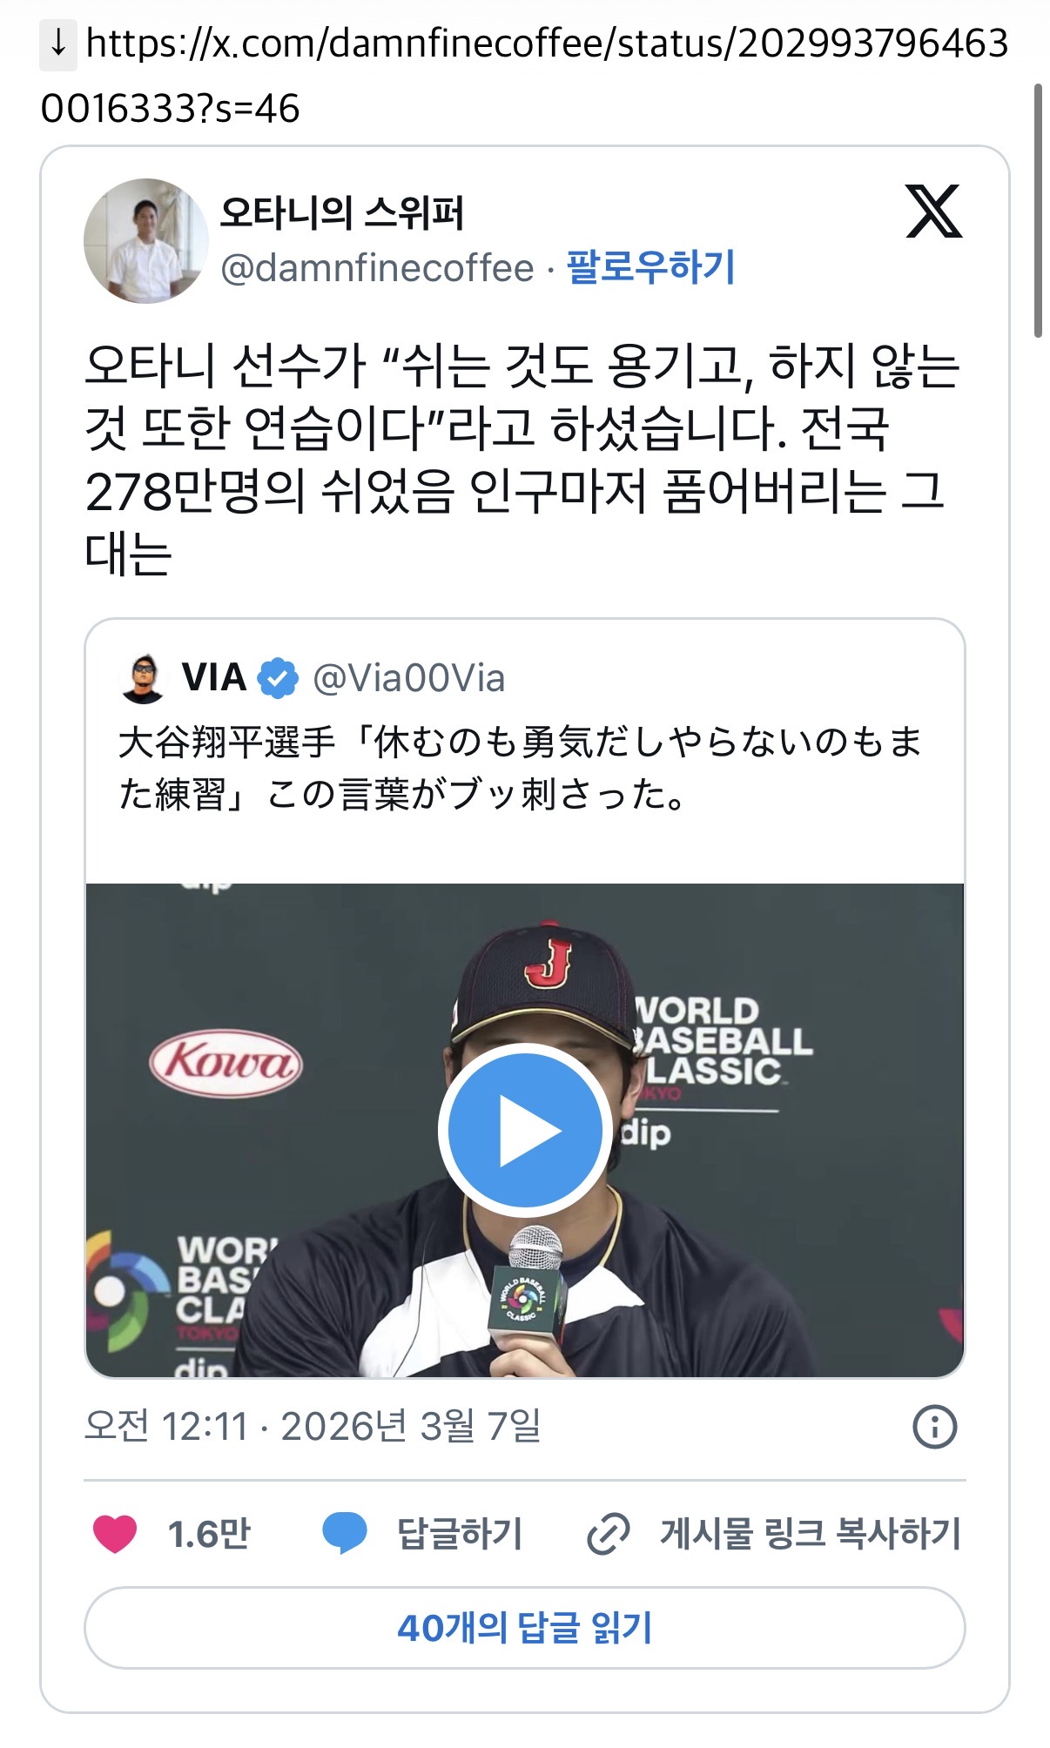This screenshot has height=1748, width=1050.
Task: Click 게시물 링크 복사하기 to copy the link
Action: [811, 1534]
